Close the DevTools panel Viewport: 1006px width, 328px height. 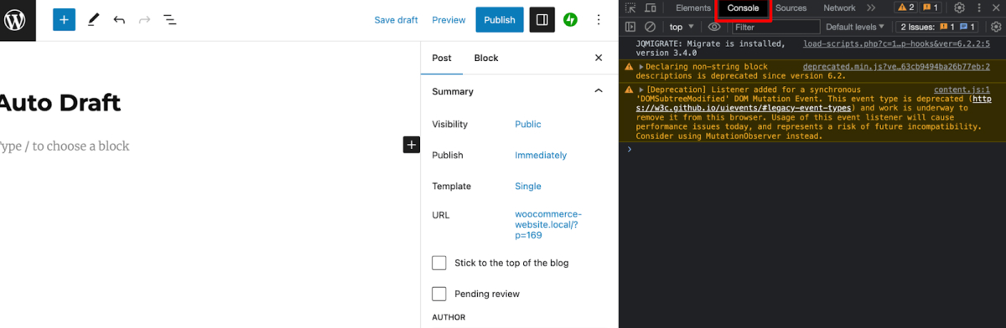pyautogui.click(x=996, y=8)
